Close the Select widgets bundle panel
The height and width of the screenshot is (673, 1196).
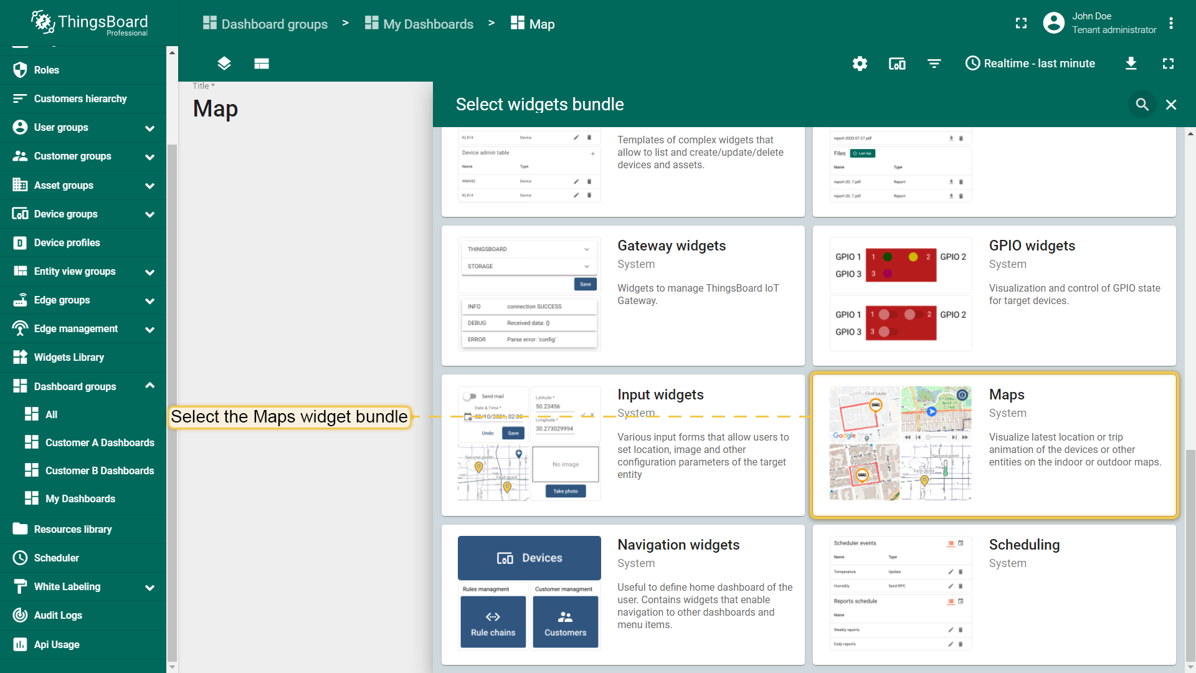pos(1171,104)
